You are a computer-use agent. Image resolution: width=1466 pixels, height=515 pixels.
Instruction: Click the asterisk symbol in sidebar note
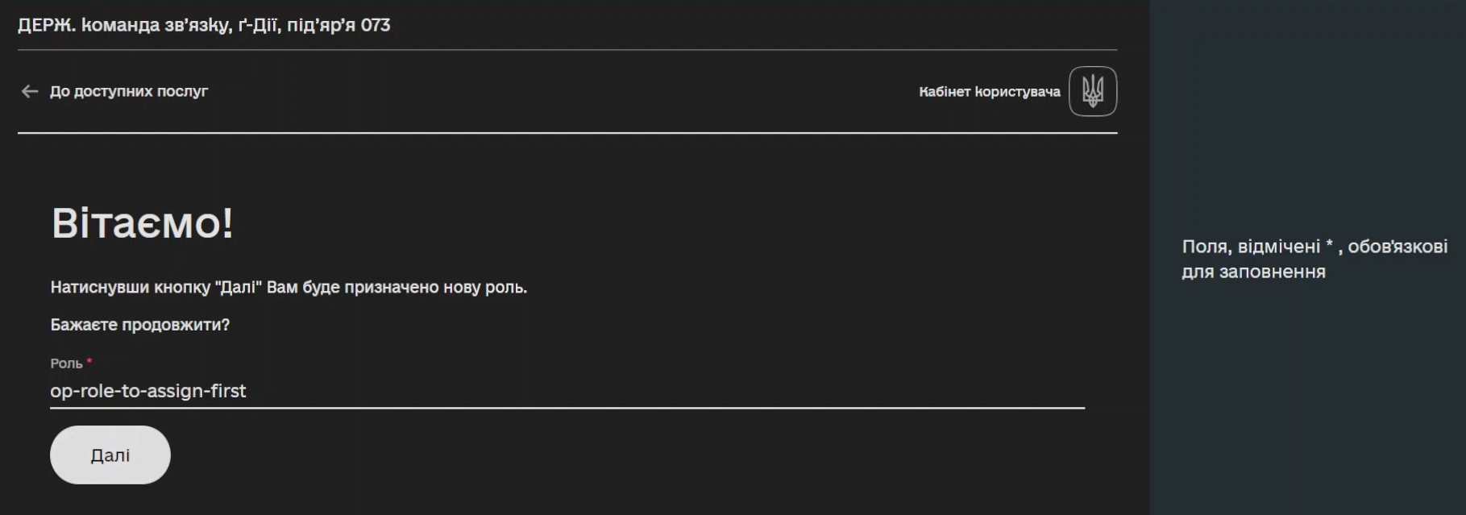(1329, 244)
